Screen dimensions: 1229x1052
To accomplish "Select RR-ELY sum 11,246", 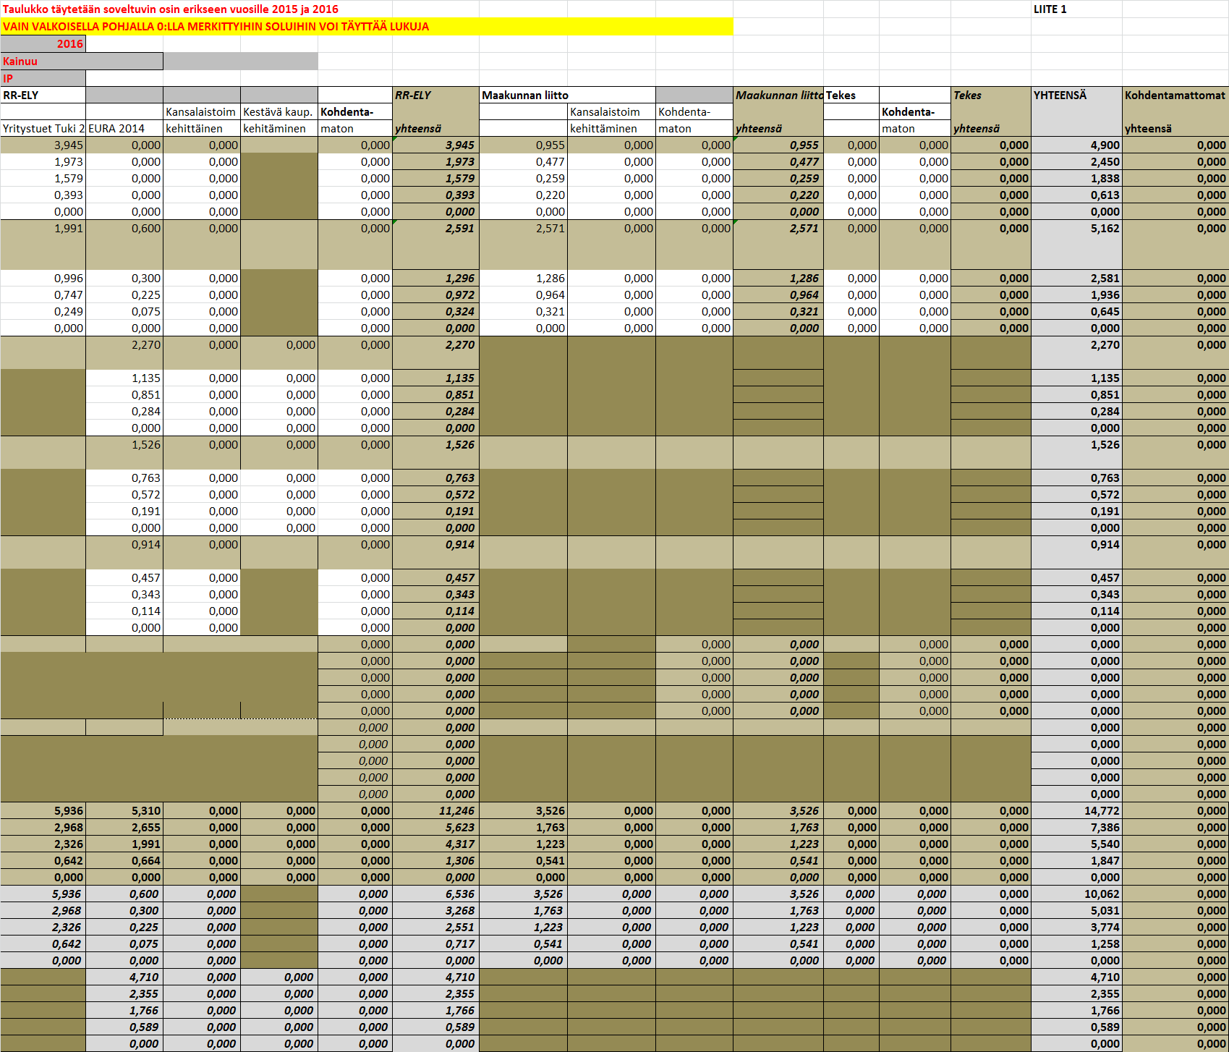I will 435,810.
